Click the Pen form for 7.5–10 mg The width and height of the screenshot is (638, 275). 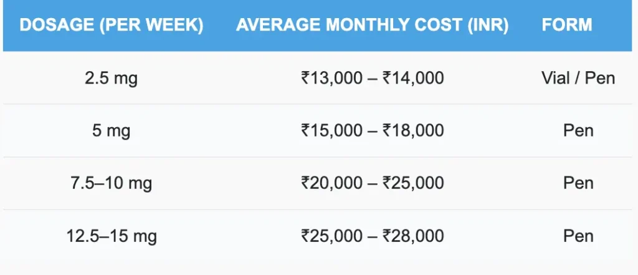(578, 183)
